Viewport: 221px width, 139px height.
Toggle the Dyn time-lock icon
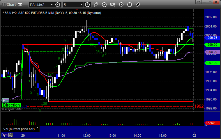[x=11, y=135]
